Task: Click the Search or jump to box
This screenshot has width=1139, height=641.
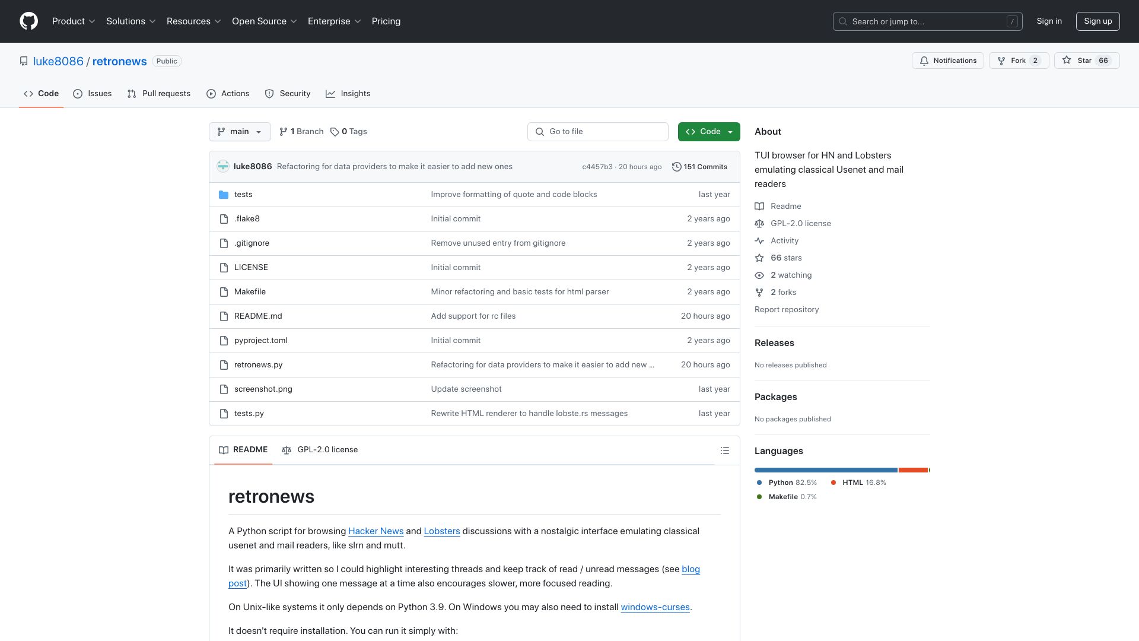Action: coord(927,21)
